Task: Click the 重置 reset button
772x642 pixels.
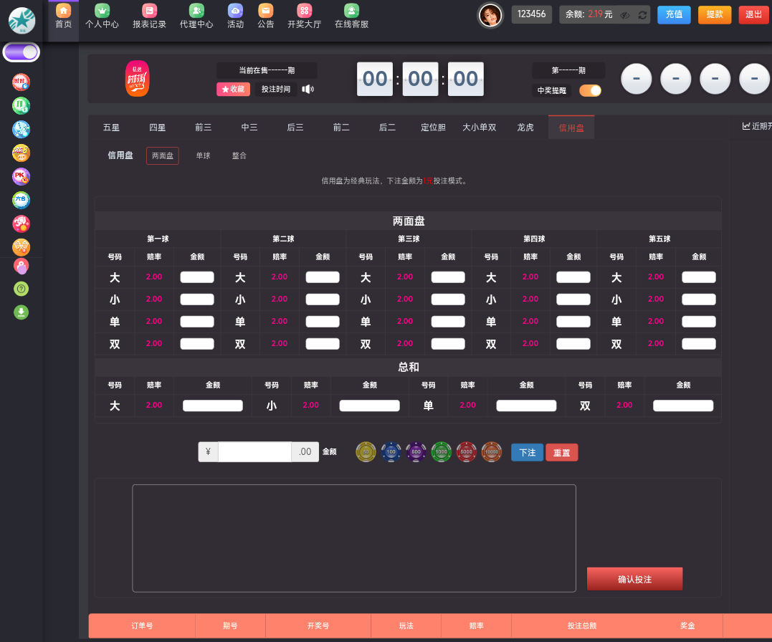Action: 561,453
